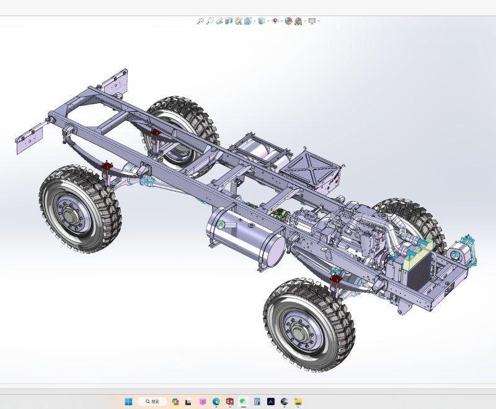The height and width of the screenshot is (409, 496).
Task: Select the Zoom to Area tool
Action: [210, 21]
